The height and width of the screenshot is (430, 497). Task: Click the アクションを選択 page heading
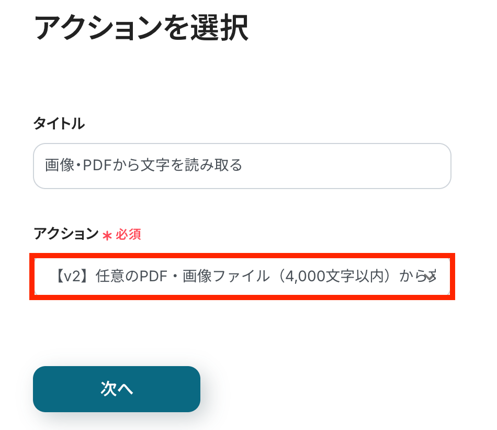[x=141, y=28]
